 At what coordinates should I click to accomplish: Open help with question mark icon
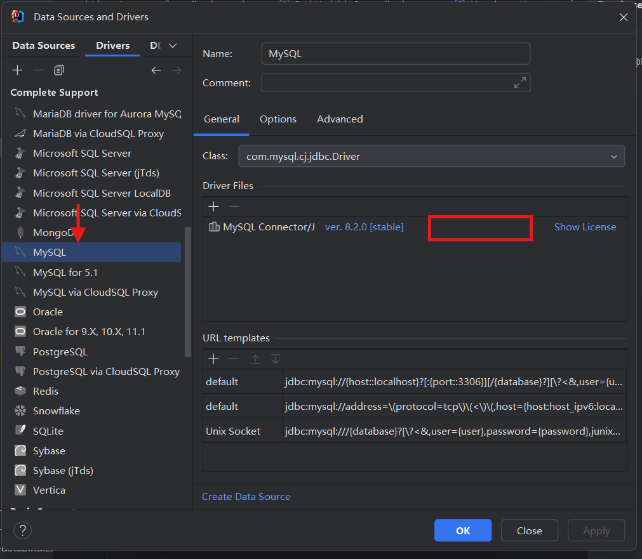tap(22, 530)
